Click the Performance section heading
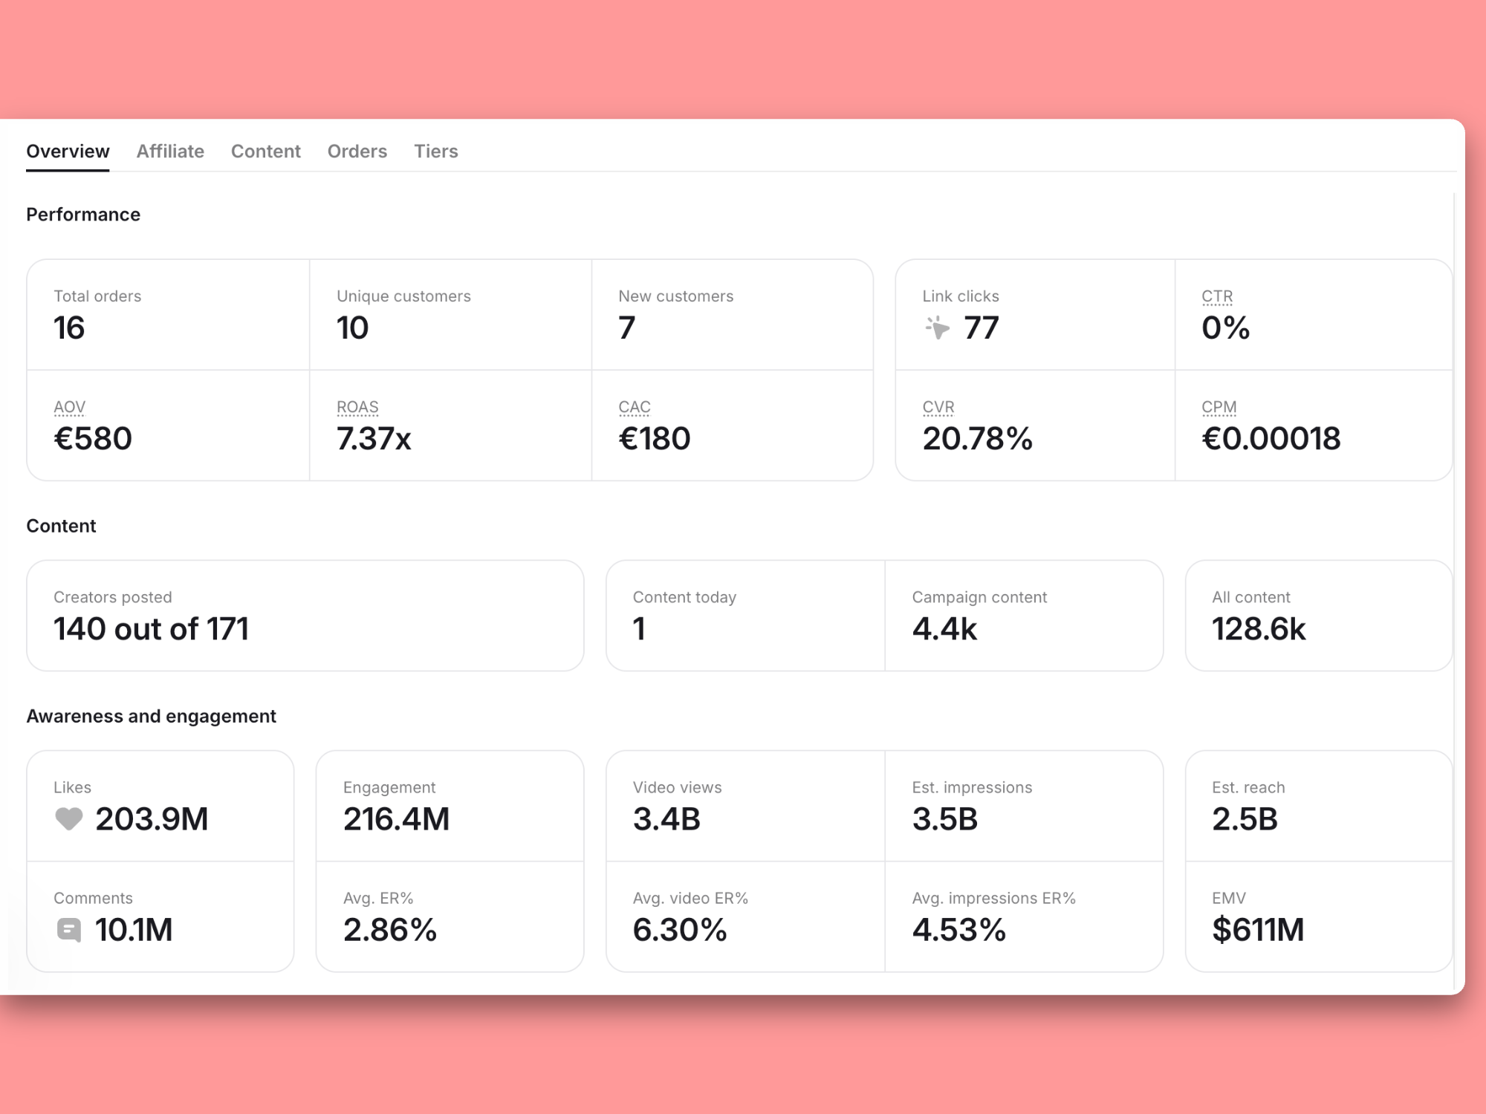1486x1114 pixels. click(x=83, y=215)
